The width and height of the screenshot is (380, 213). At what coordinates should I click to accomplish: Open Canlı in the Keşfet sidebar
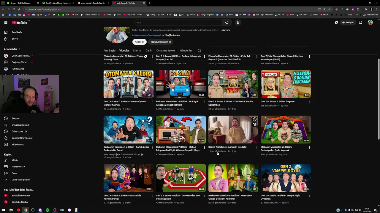14,173
